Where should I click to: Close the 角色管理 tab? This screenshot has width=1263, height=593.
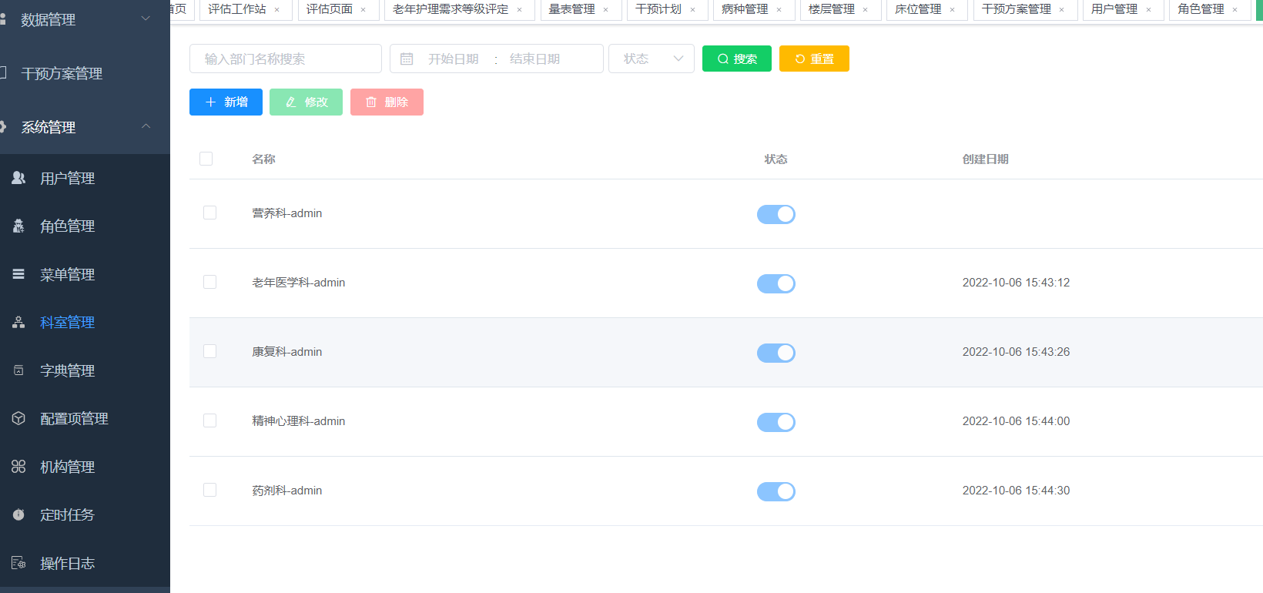point(1235,9)
